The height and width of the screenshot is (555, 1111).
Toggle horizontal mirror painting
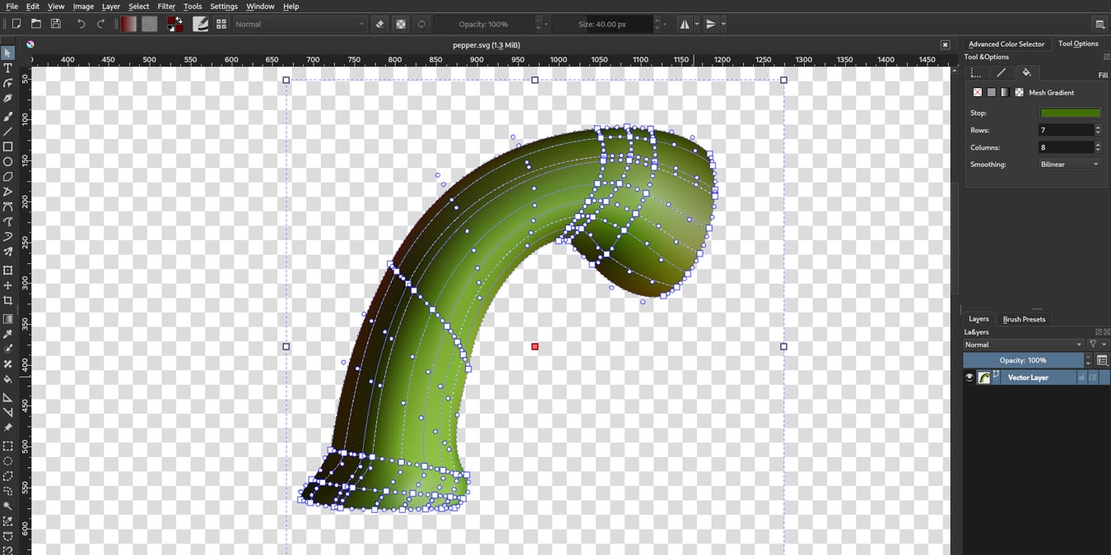tap(686, 24)
